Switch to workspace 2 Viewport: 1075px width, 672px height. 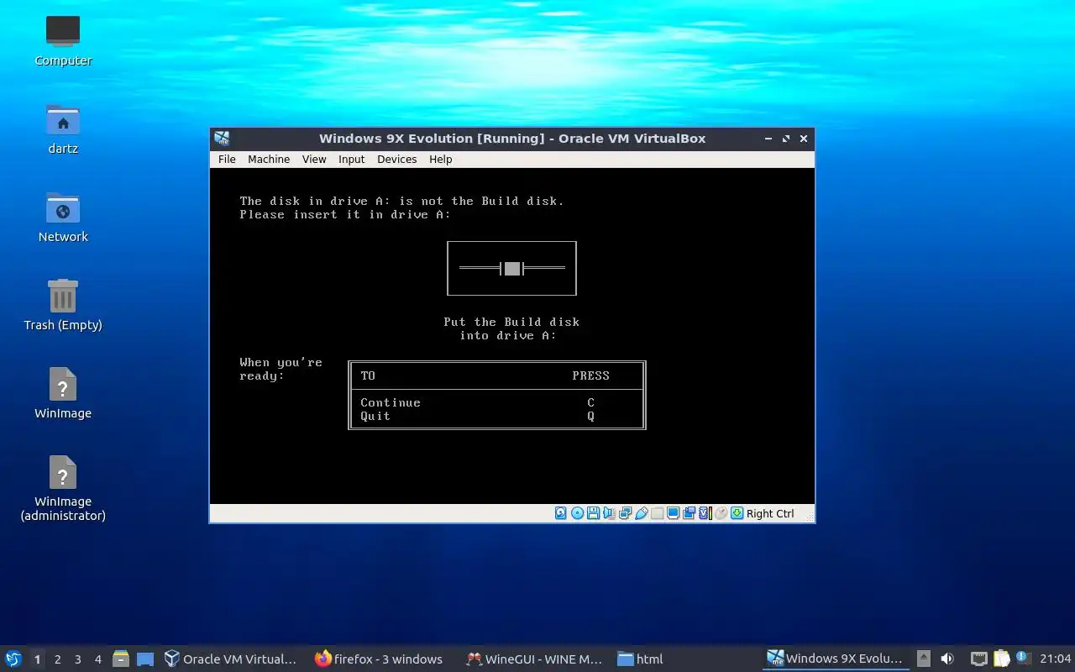(x=57, y=659)
